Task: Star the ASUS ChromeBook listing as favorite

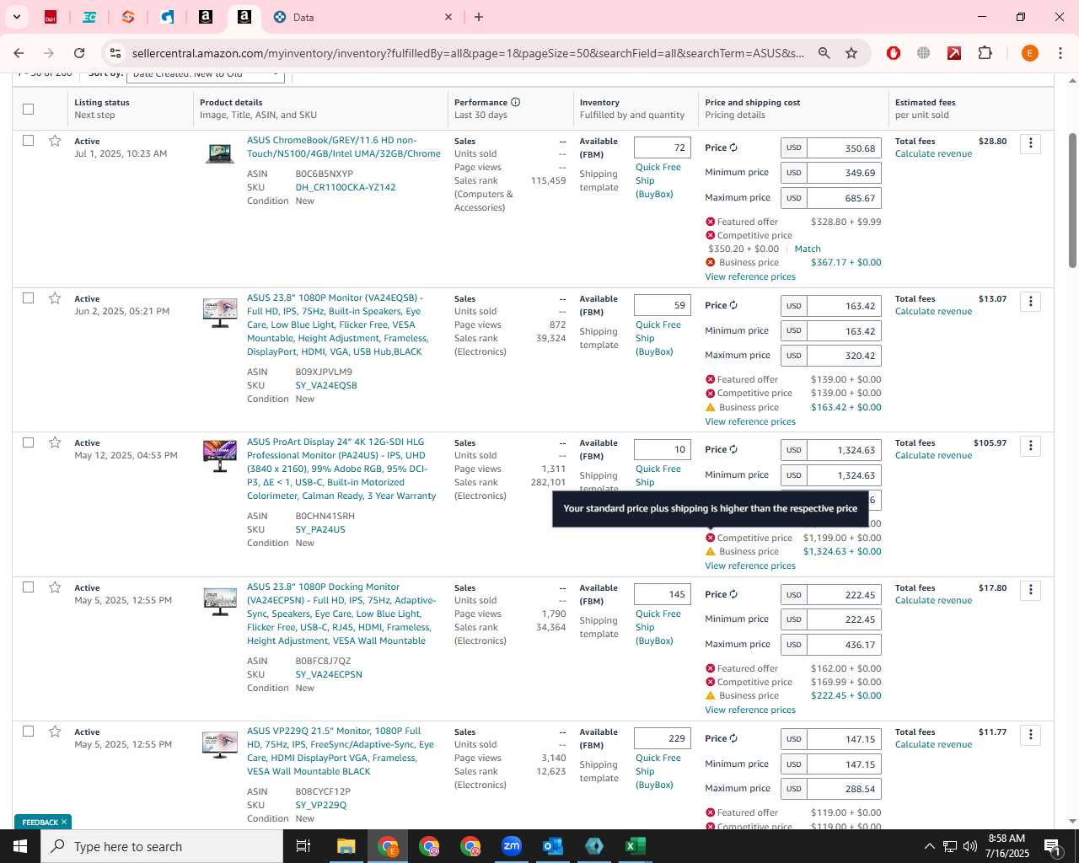Action: pyautogui.click(x=55, y=141)
